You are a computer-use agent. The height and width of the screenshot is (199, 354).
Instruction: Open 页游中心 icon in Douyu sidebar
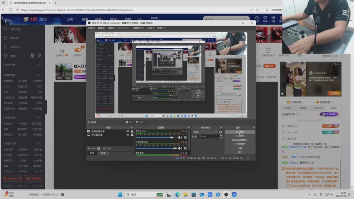[x=6, y=47]
